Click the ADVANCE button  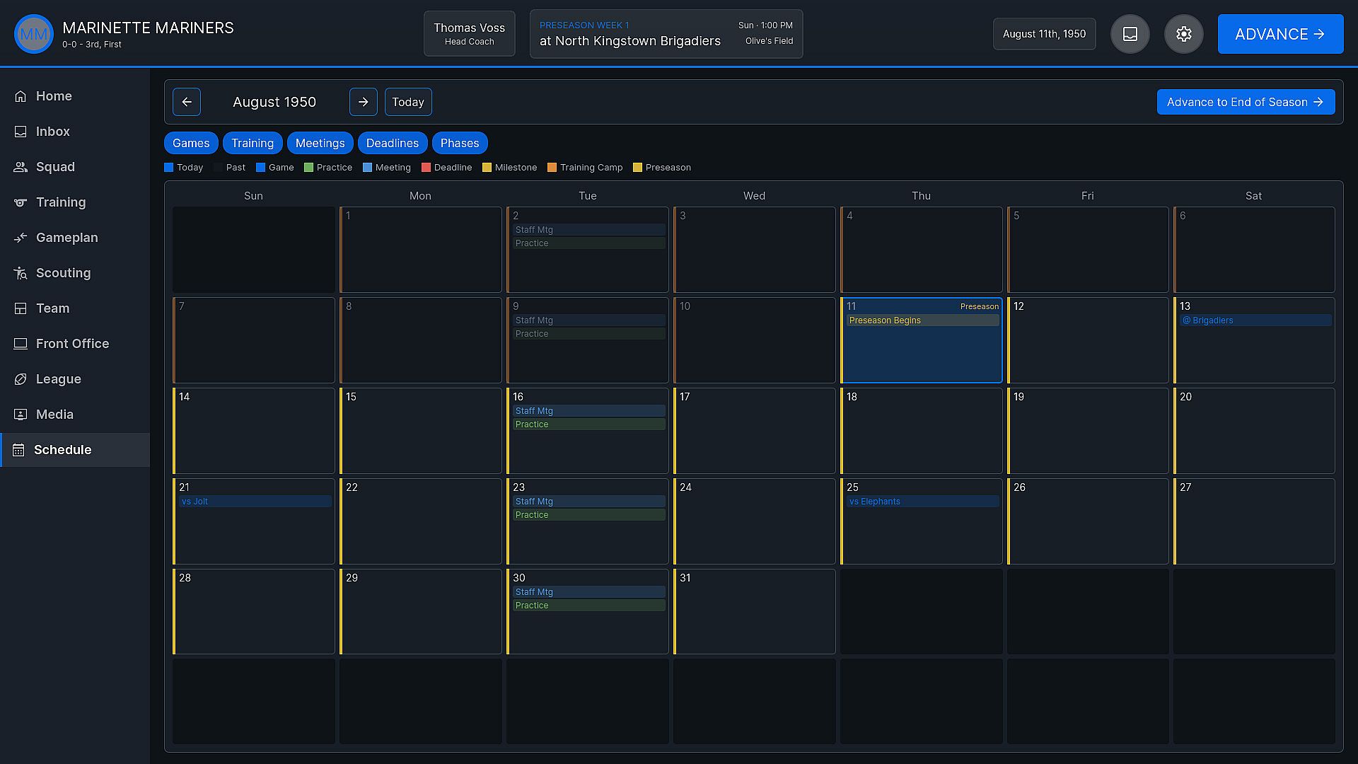1281,34
